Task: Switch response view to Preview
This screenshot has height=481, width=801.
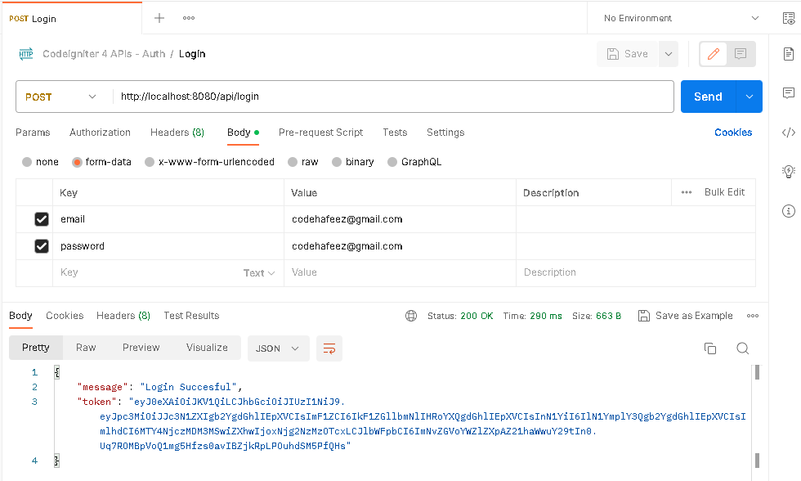Action: (x=141, y=348)
